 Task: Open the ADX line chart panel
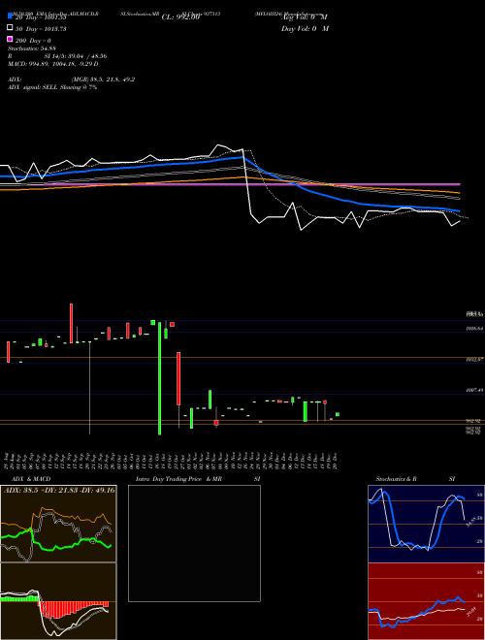tap(58, 524)
